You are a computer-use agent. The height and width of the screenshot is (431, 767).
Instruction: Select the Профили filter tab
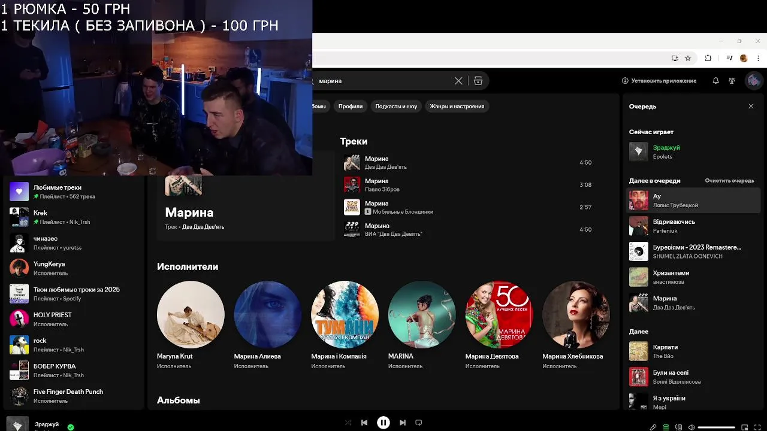[351, 106]
